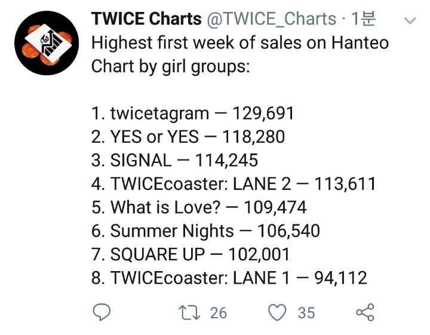
Task: Click the Summer Nights 106,540 entry
Action: [x=205, y=230]
